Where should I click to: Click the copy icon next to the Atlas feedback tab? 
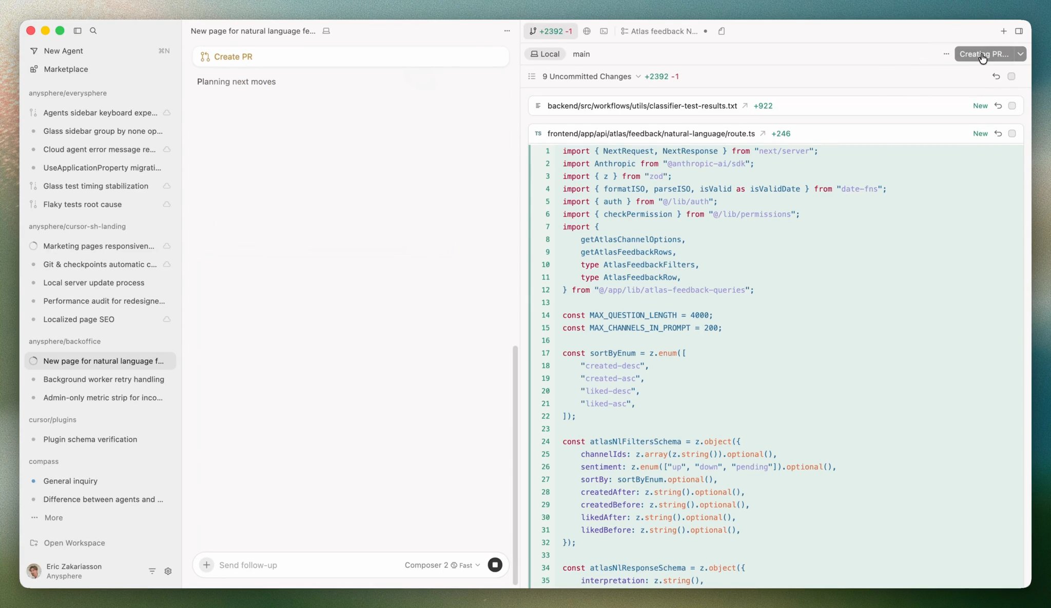tap(722, 31)
